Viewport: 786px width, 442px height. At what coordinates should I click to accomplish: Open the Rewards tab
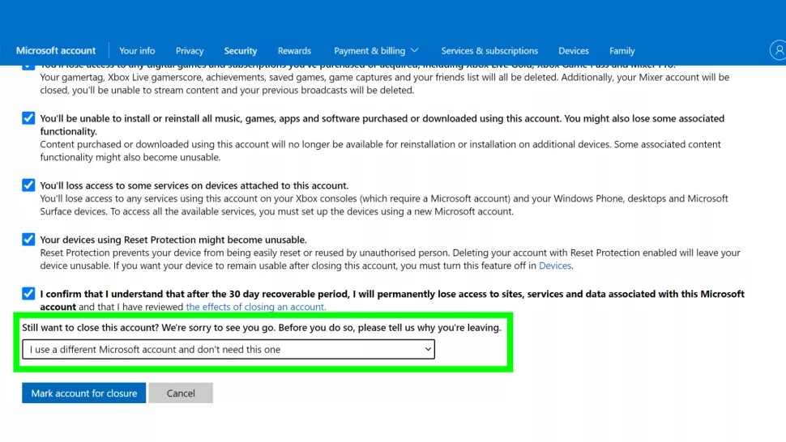click(x=294, y=50)
